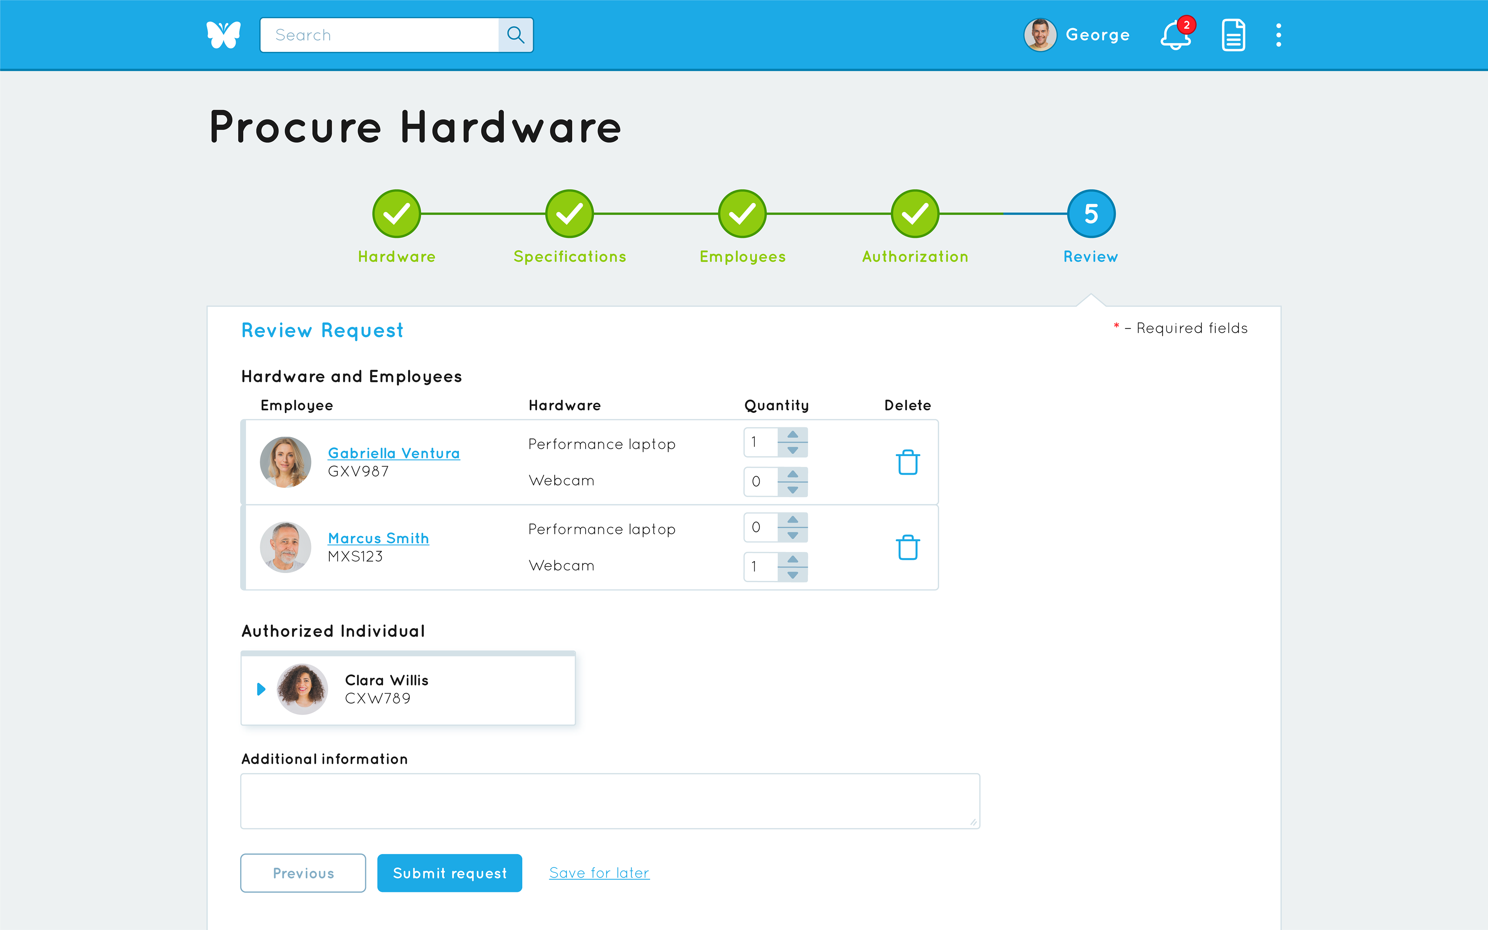
Task: Increase Marcus's Performance laptop quantity
Action: (792, 520)
